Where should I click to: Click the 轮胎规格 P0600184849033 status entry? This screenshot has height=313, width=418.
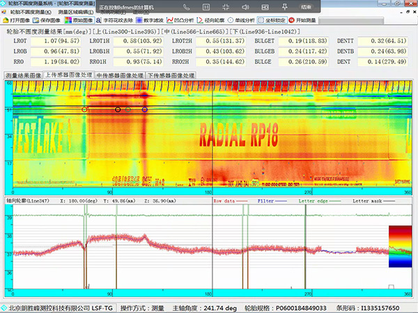tap(285, 308)
